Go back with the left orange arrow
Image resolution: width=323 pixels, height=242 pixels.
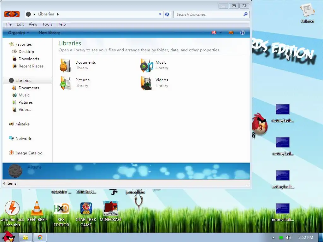pyautogui.click(x=8, y=14)
